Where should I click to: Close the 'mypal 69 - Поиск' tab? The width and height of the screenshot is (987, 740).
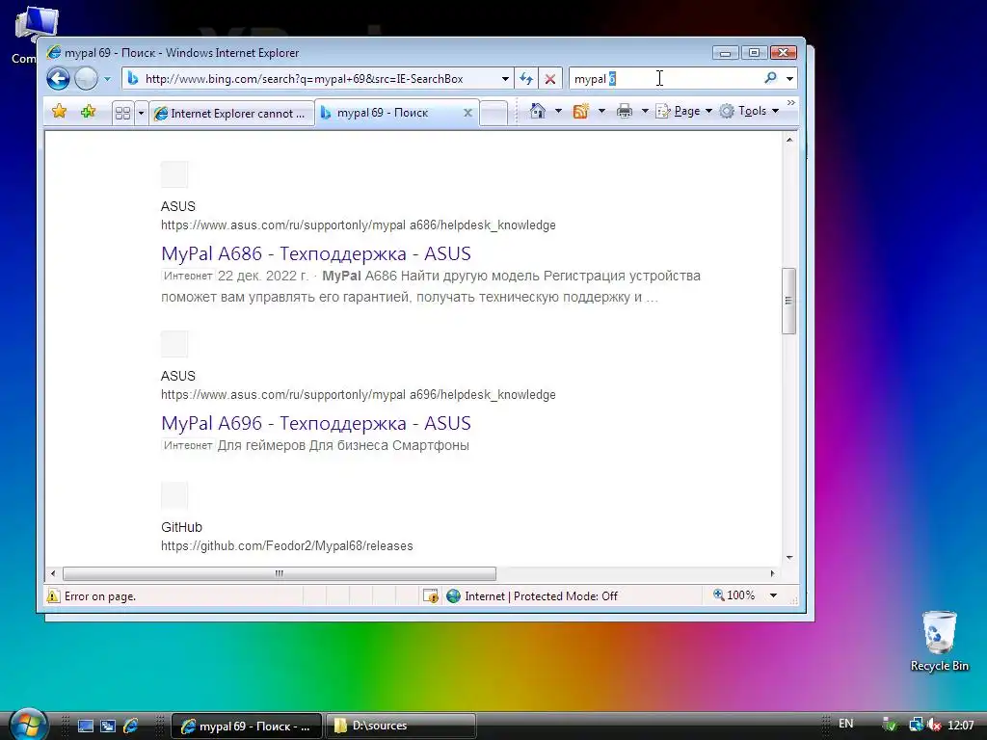pos(467,113)
